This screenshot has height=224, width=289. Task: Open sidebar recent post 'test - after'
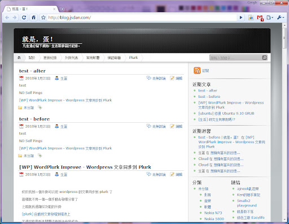[208, 91]
